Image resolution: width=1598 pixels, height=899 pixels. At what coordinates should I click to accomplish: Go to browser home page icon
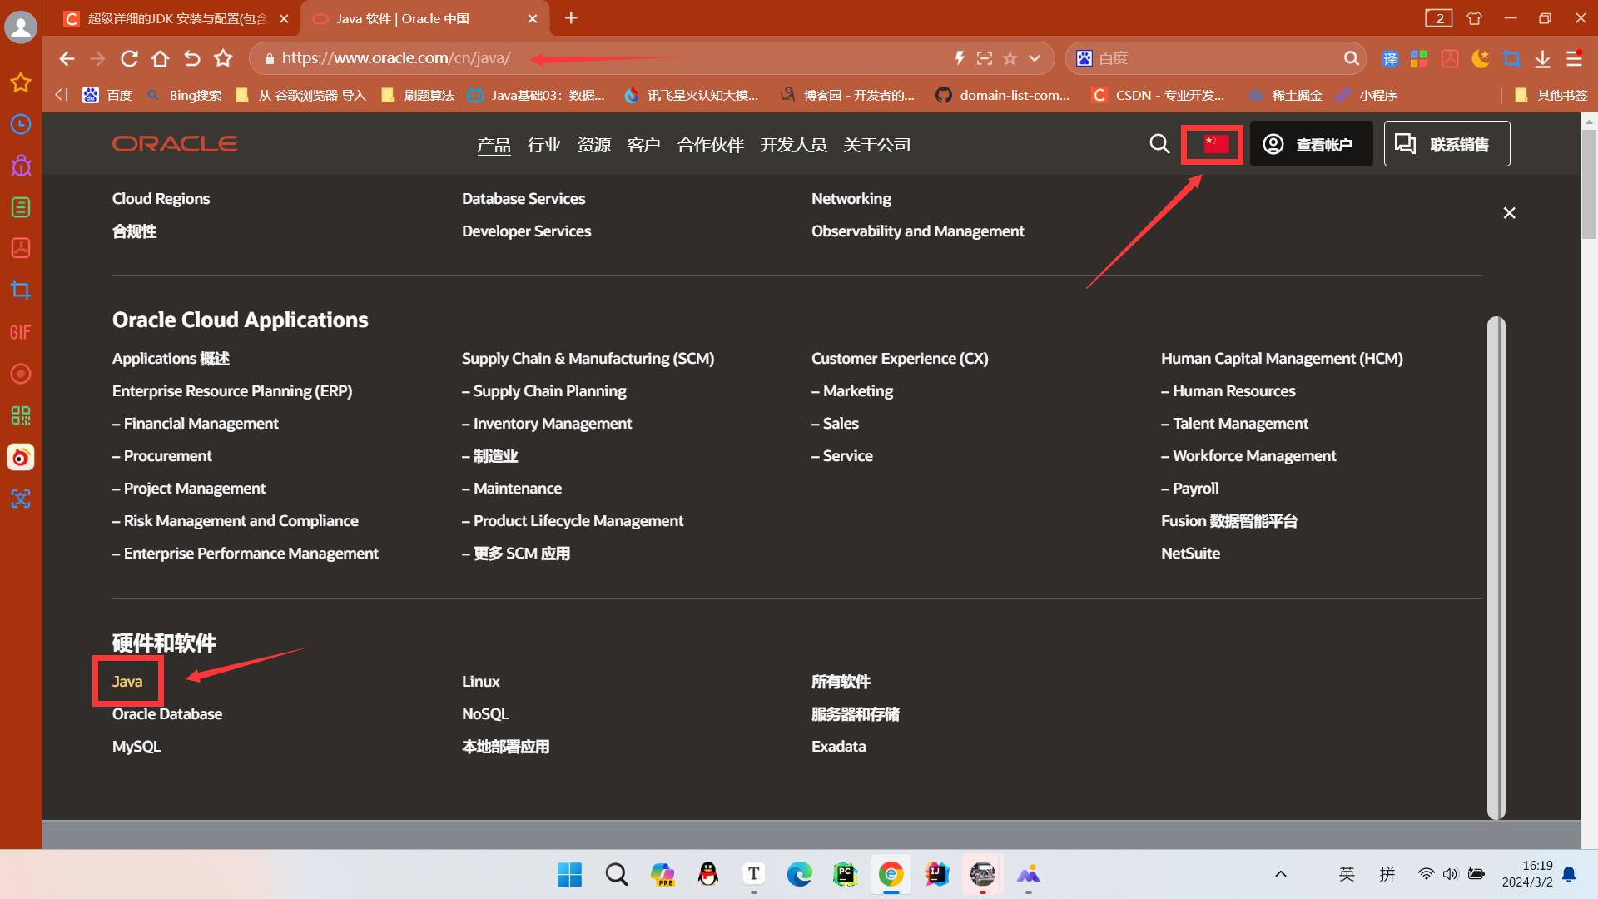(160, 58)
